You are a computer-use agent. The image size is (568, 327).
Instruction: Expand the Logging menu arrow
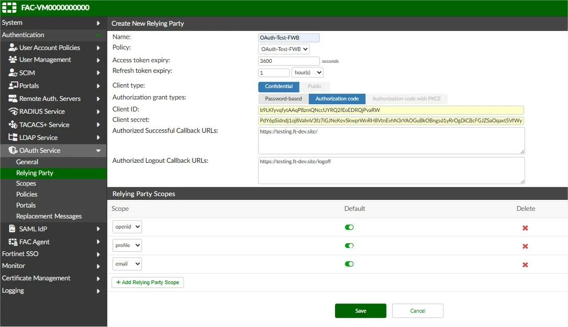pyautogui.click(x=98, y=291)
